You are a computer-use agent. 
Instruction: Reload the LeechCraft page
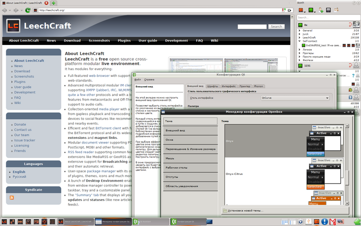click(28, 10)
